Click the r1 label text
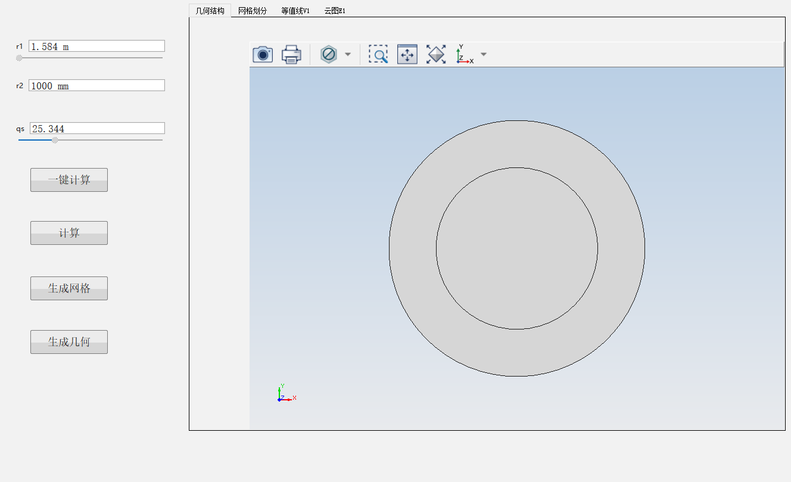The height and width of the screenshot is (482, 791). tap(20, 46)
